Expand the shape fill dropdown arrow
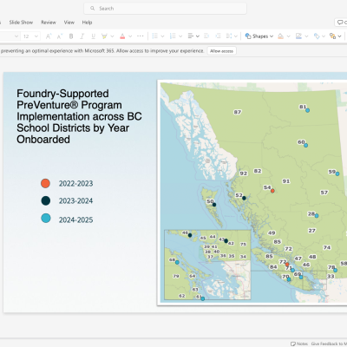 point(288,36)
